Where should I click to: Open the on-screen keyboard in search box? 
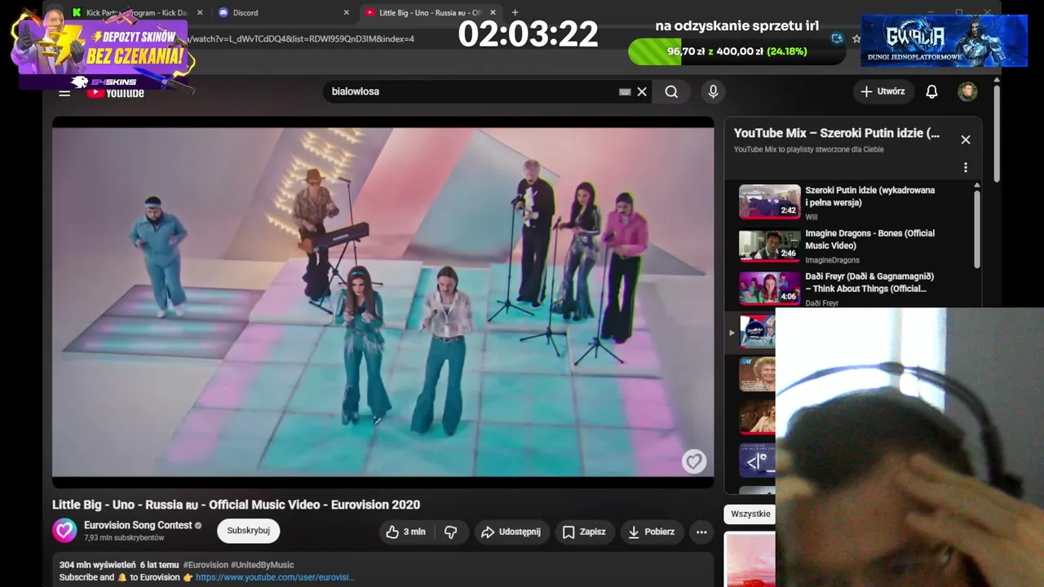click(x=625, y=92)
